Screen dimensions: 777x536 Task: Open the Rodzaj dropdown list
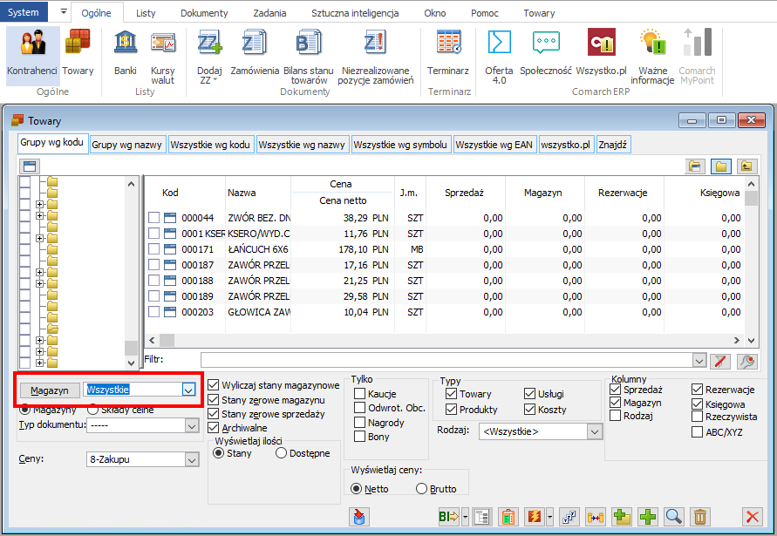595,431
